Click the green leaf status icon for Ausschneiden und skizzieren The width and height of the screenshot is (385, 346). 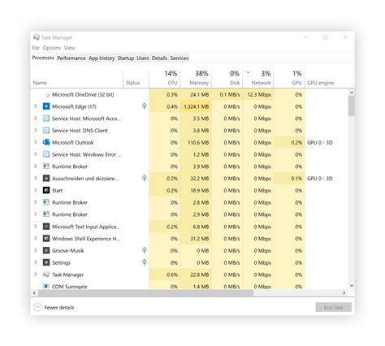coord(145,178)
